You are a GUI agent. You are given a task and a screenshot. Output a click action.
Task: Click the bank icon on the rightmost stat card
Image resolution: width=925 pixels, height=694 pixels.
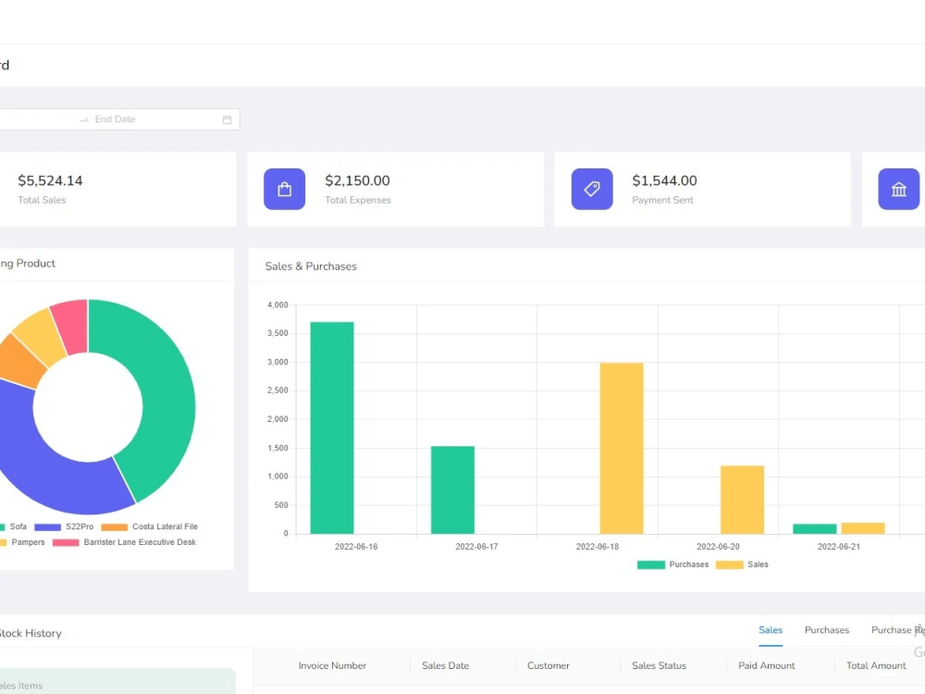898,189
